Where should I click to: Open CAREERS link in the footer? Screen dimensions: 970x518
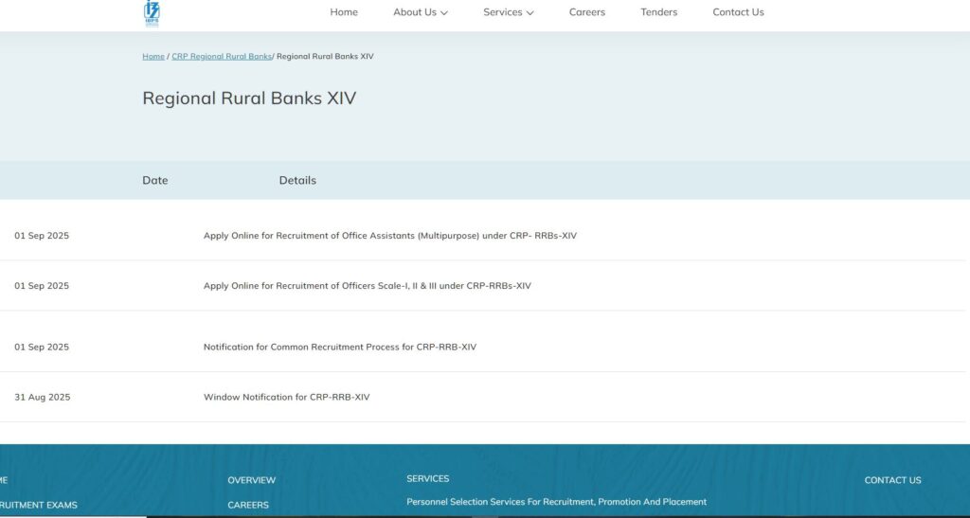click(248, 506)
